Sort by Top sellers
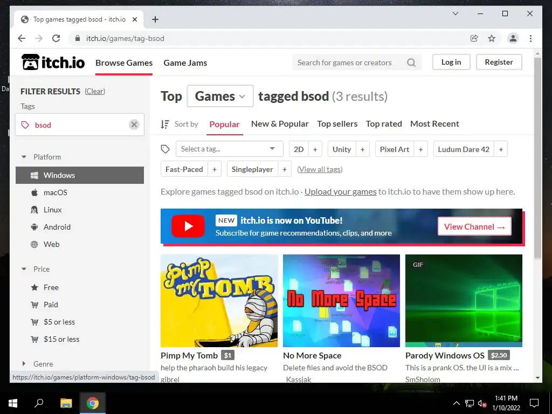 coord(337,124)
